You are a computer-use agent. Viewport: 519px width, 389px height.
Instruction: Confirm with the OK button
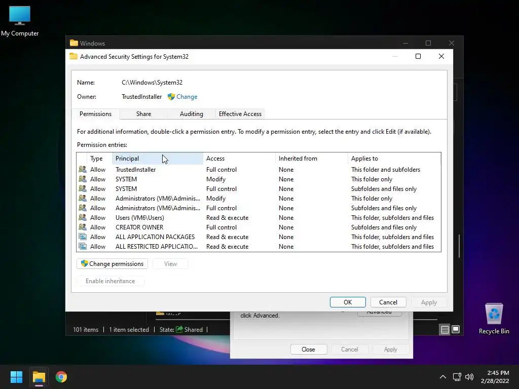tap(348, 302)
